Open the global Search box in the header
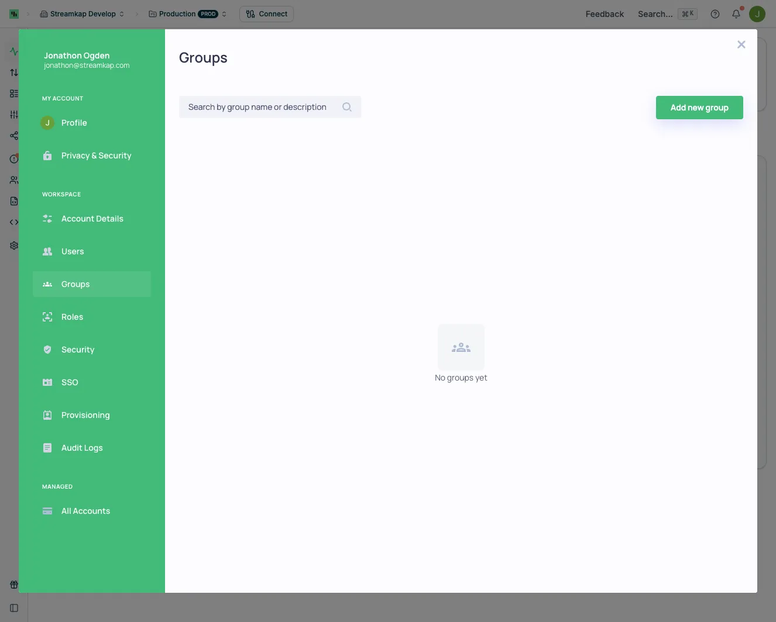This screenshot has height=622, width=776. [x=667, y=14]
